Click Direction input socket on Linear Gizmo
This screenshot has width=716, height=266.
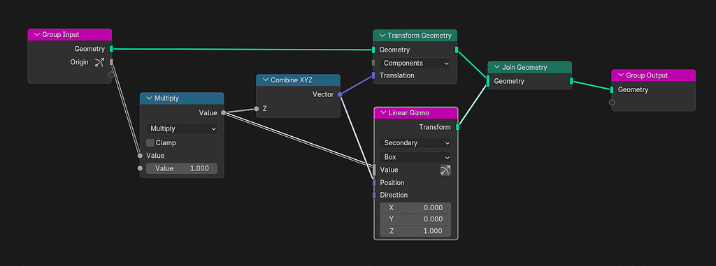[375, 195]
